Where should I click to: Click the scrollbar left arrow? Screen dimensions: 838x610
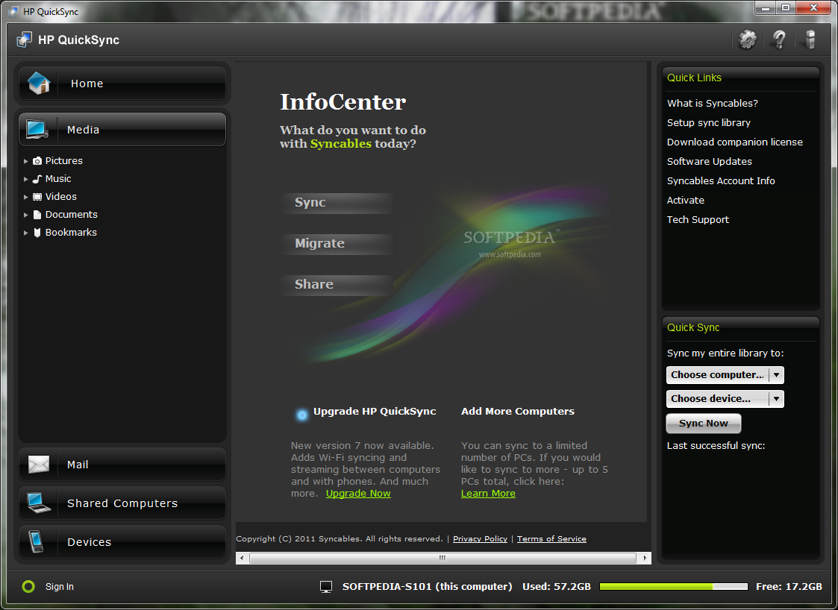242,559
